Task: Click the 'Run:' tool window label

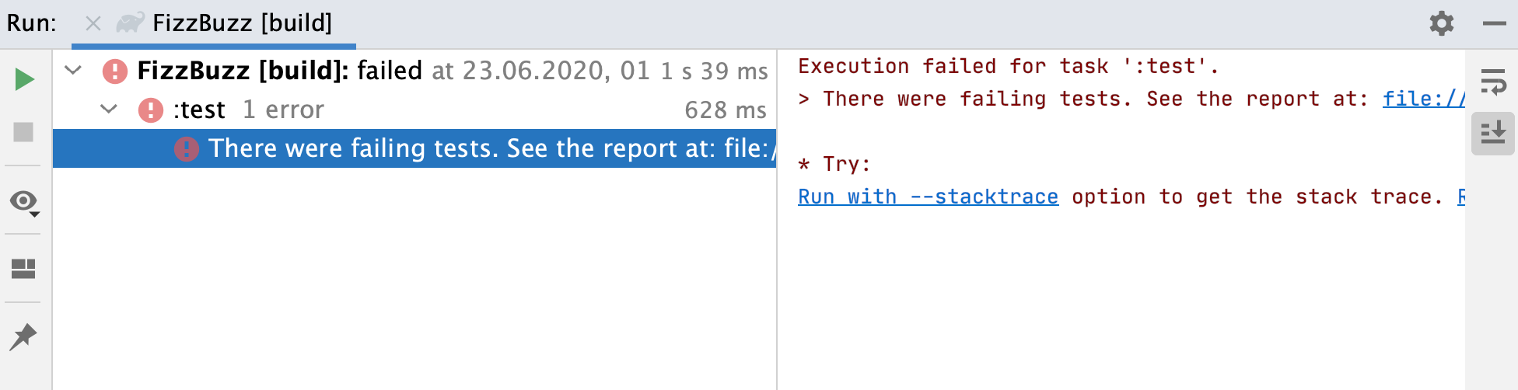Action: pos(32,23)
